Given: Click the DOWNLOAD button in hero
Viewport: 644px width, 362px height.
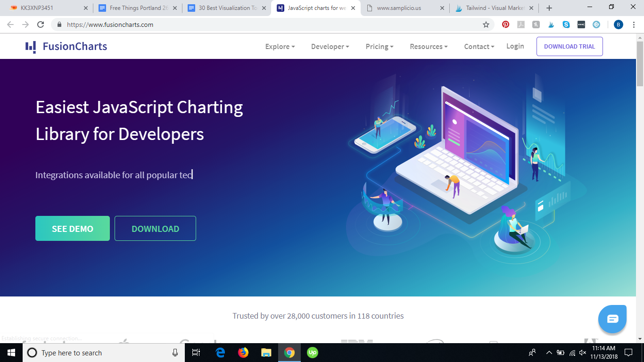Looking at the screenshot, I should point(155,229).
